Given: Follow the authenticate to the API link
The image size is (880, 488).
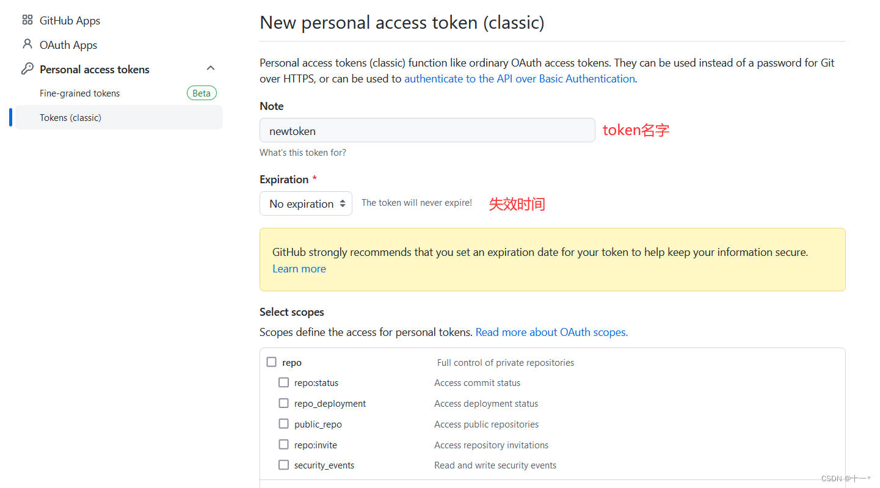Looking at the screenshot, I should (x=519, y=79).
